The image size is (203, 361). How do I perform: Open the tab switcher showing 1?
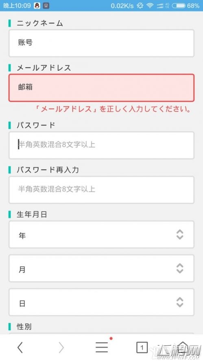142,348
